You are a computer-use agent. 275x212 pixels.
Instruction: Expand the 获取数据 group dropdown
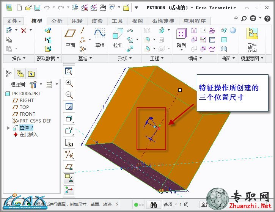point(48,58)
